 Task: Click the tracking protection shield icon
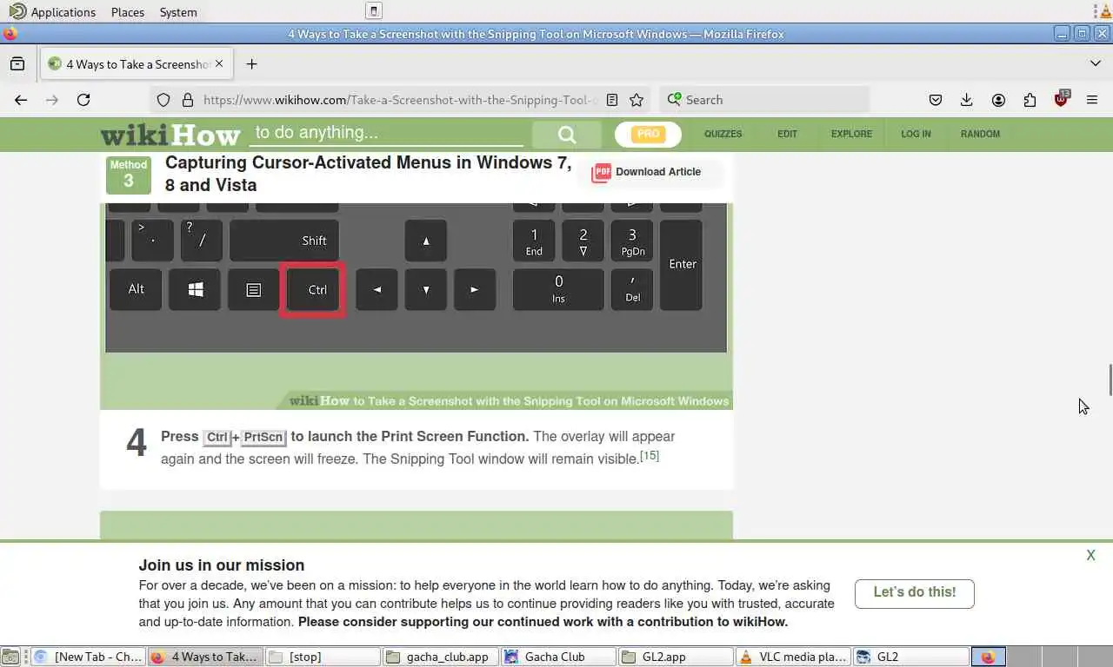[163, 100]
